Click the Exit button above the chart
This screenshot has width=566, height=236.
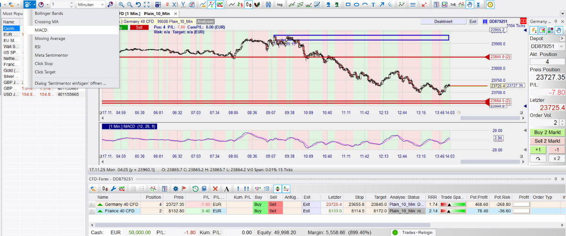(x=473, y=22)
